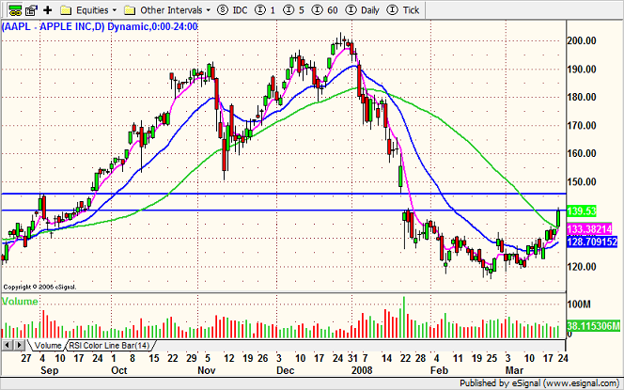This screenshot has height=390, width=624.
Task: Switch to RSI Color Line Bar(14) tab
Action: click(109, 345)
